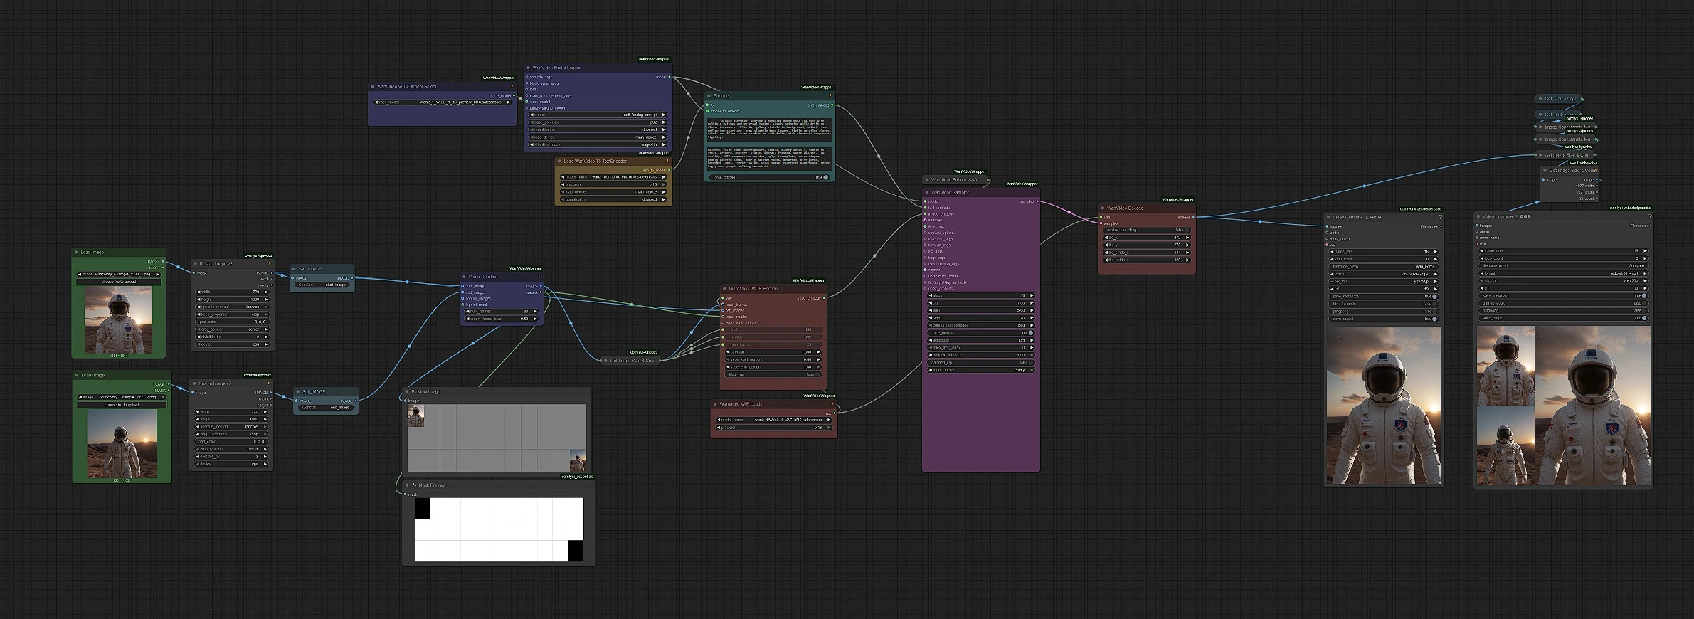Click the text_embeds output socket on Prompts
Screen dimensions: 1694x619
tap(832, 105)
